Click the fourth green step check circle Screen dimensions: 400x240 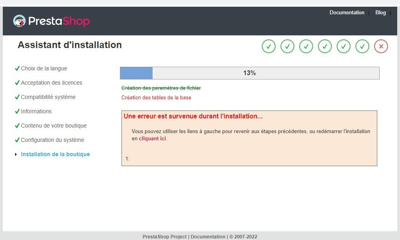pyautogui.click(x=325, y=46)
